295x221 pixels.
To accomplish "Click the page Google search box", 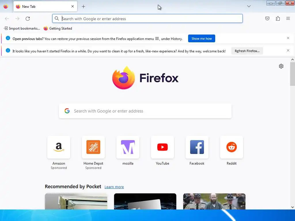I will pos(145,111).
